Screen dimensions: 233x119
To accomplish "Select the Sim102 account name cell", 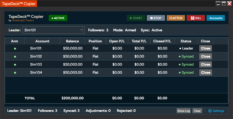I will (36, 56).
